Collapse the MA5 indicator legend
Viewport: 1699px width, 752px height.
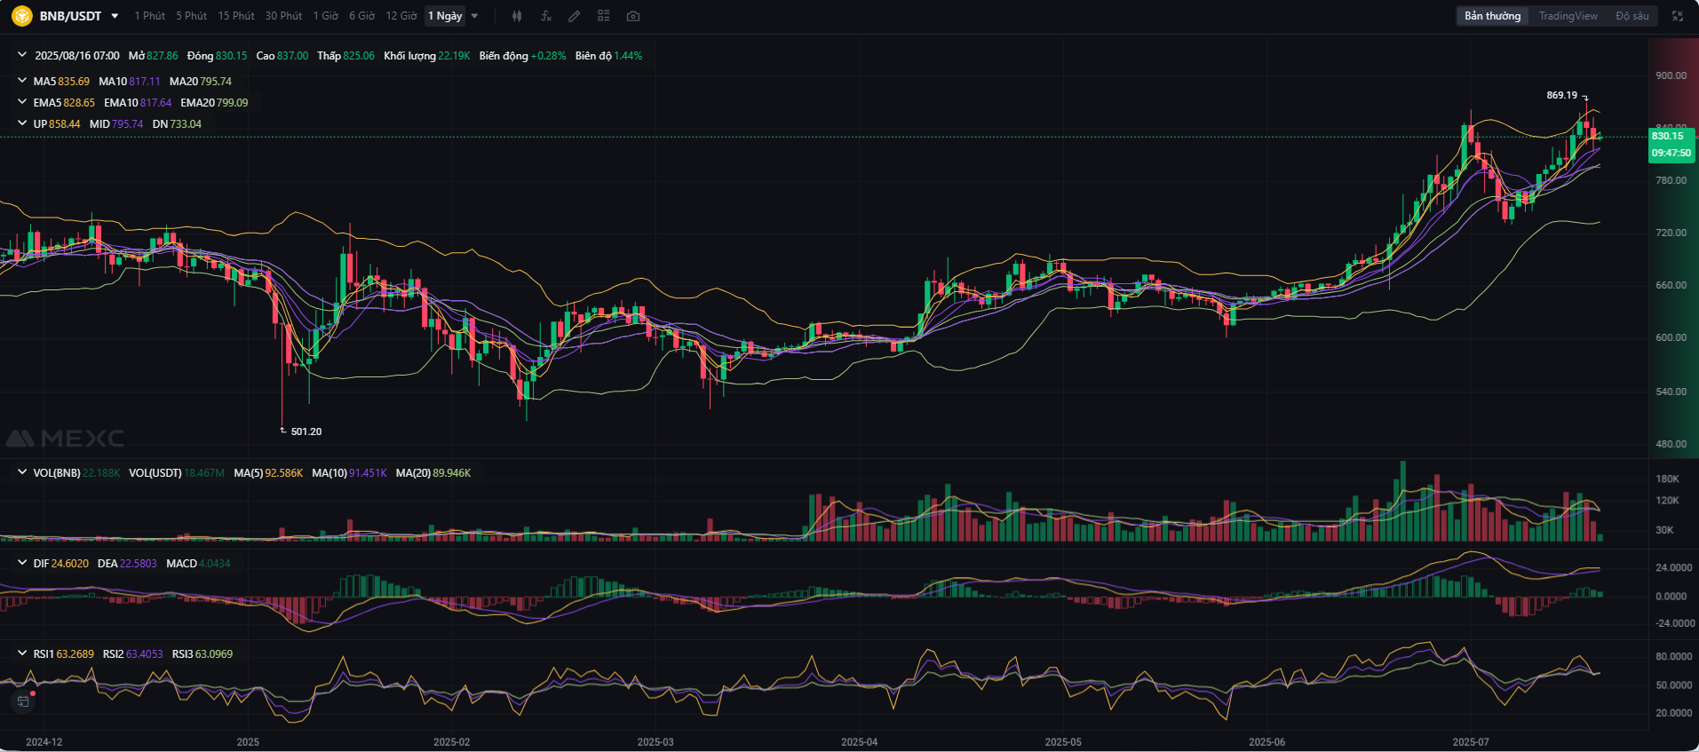click(21, 81)
